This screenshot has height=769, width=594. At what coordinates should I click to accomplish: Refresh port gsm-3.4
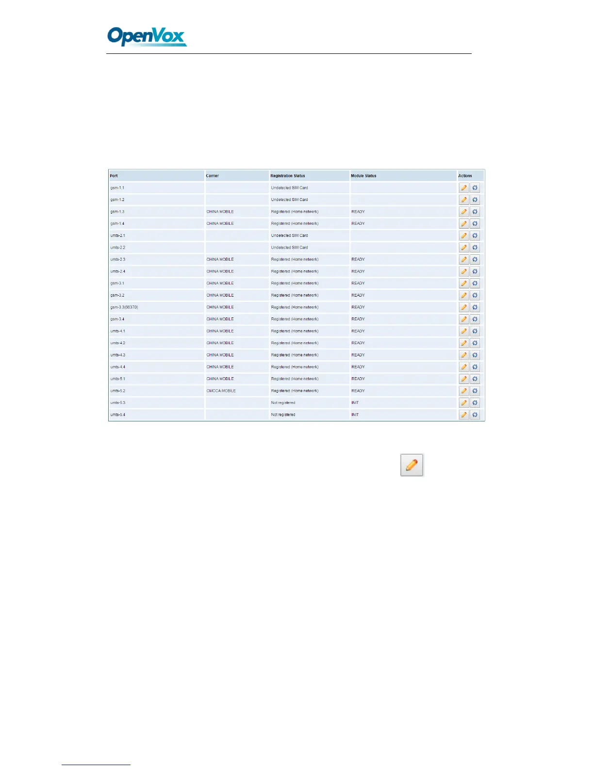pos(475,319)
